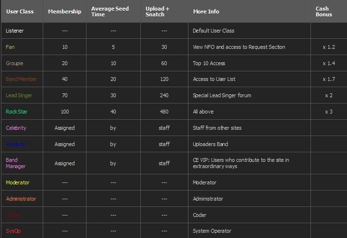The image size is (347, 238).
Task: Click the x 3 cash bonus cell
Action: tap(329, 112)
